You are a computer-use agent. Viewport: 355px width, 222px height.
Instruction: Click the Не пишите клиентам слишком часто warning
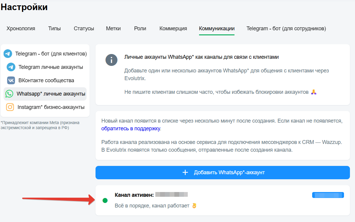216,92
